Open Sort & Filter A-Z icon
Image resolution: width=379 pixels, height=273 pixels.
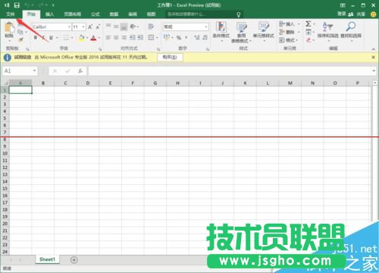click(x=327, y=27)
